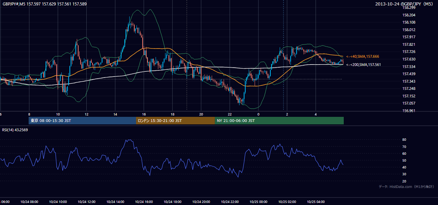Click hour tick 14 under the price chart
The height and width of the screenshot is (205, 438).
pos(115,114)
